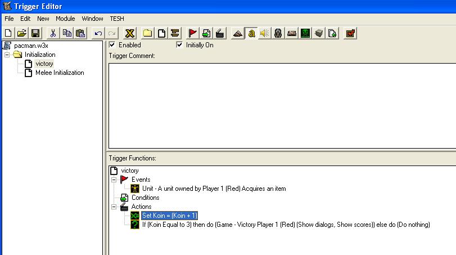This screenshot has height=255, width=456.
Task: Select the Conditions node
Action: click(x=146, y=198)
